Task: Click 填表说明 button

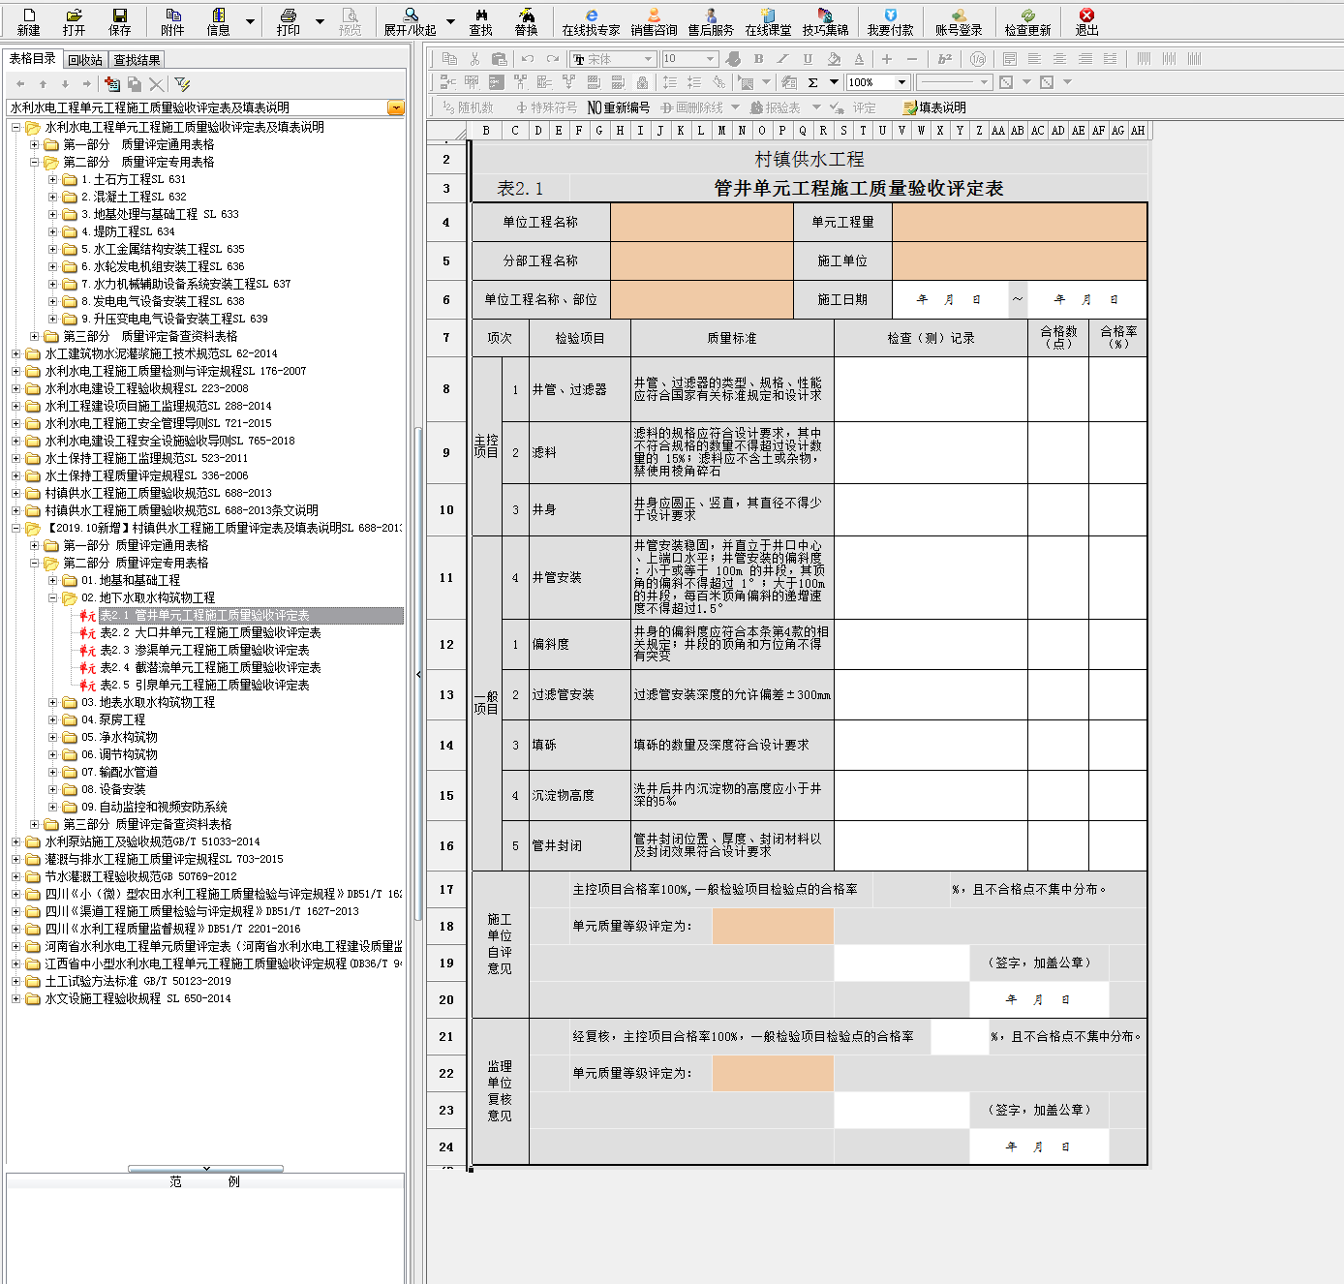Action: [x=934, y=107]
